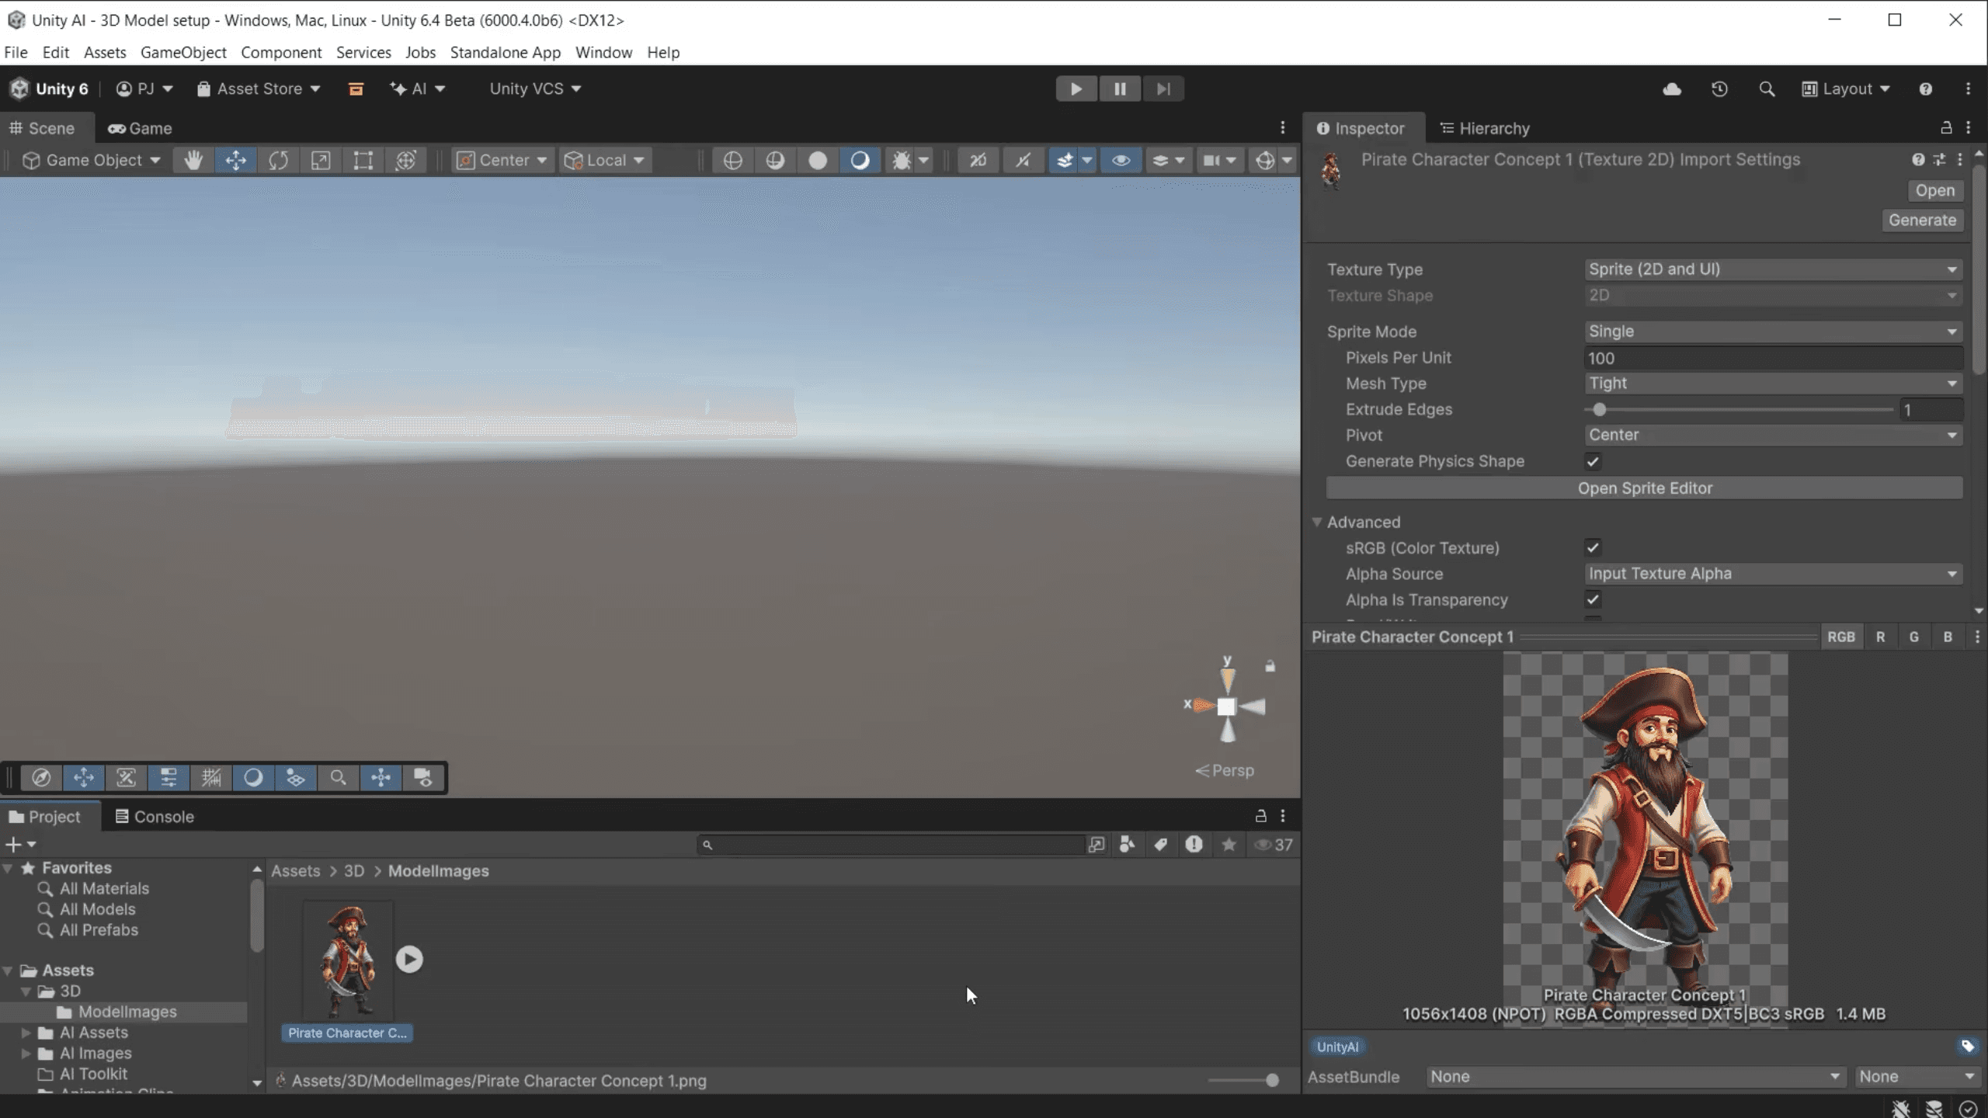Click the Generate button
This screenshot has width=1988, height=1118.
tap(1922, 220)
